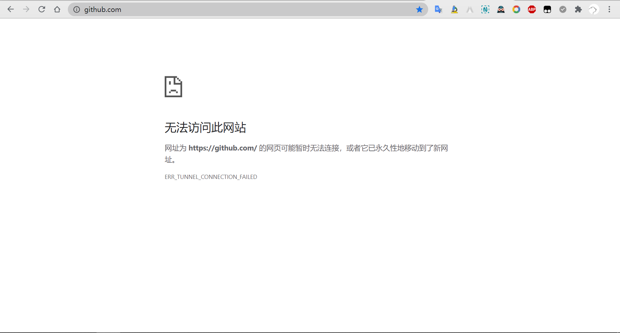Click the Google-colored circle extension icon
This screenshot has height=333, width=620.
pyautogui.click(x=516, y=9)
